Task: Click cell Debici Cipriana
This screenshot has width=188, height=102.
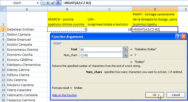Action: pyautogui.click(x=27, y=34)
